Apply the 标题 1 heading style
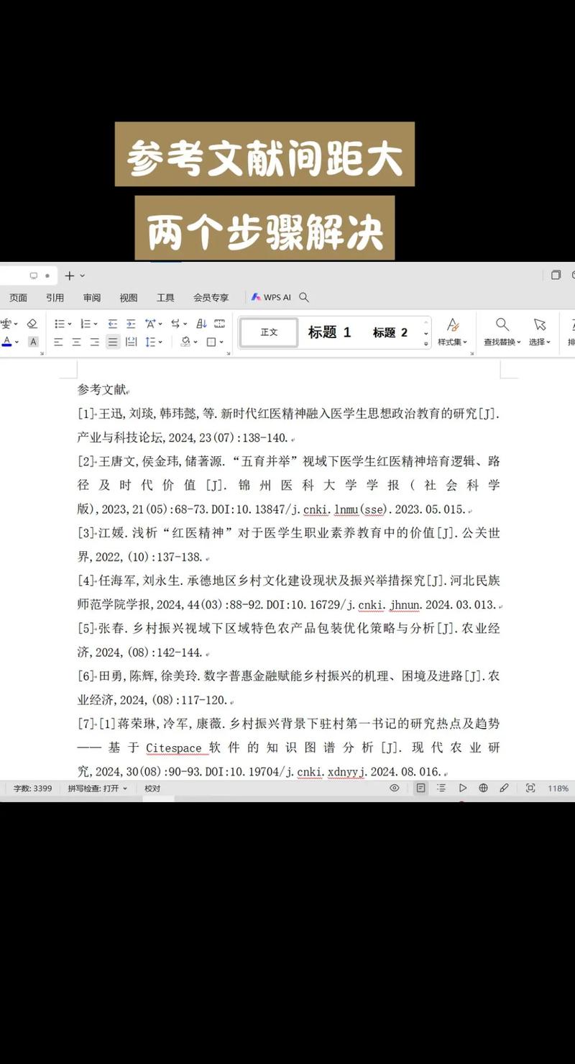Screen dimensions: 575x1064 click(329, 332)
